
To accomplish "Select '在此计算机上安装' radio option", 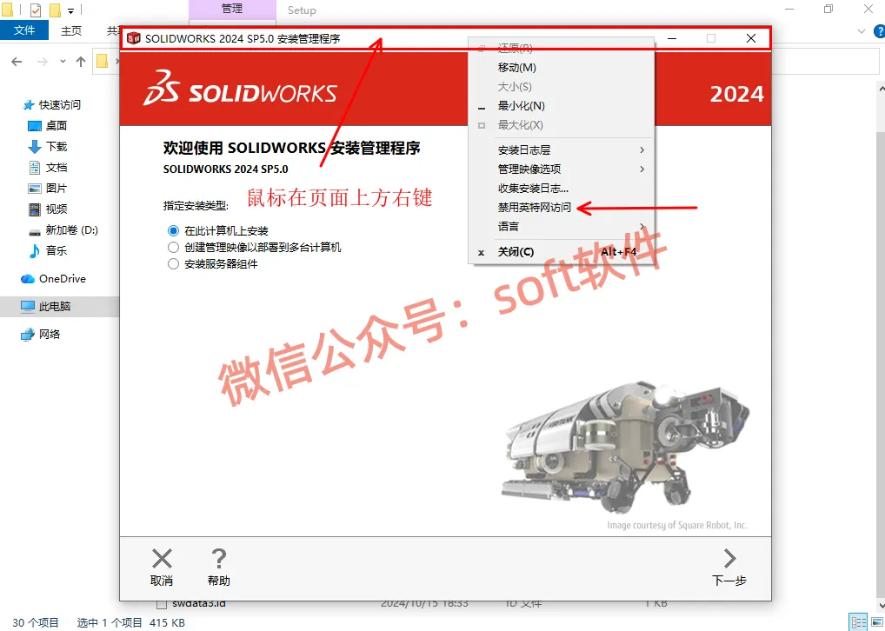I will point(173,231).
